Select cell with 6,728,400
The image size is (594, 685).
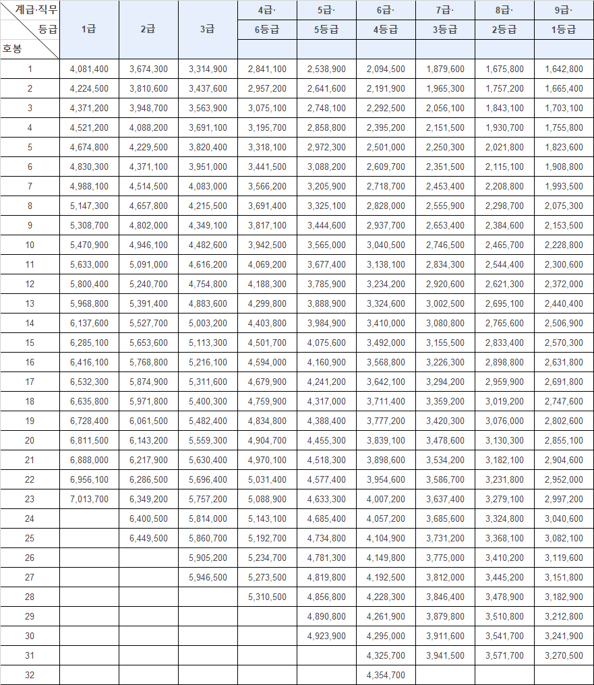[x=89, y=421]
